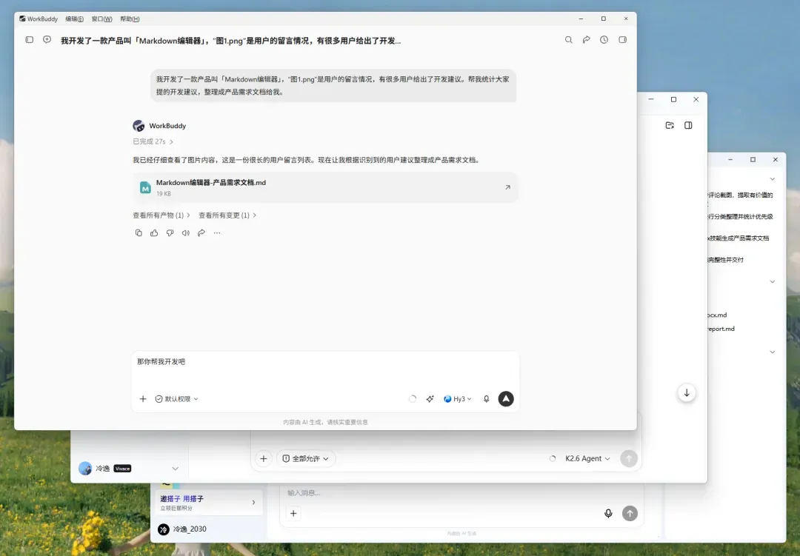Forward the WorkBuddy reply
Viewport: 800px width, 556px height.
click(x=201, y=232)
